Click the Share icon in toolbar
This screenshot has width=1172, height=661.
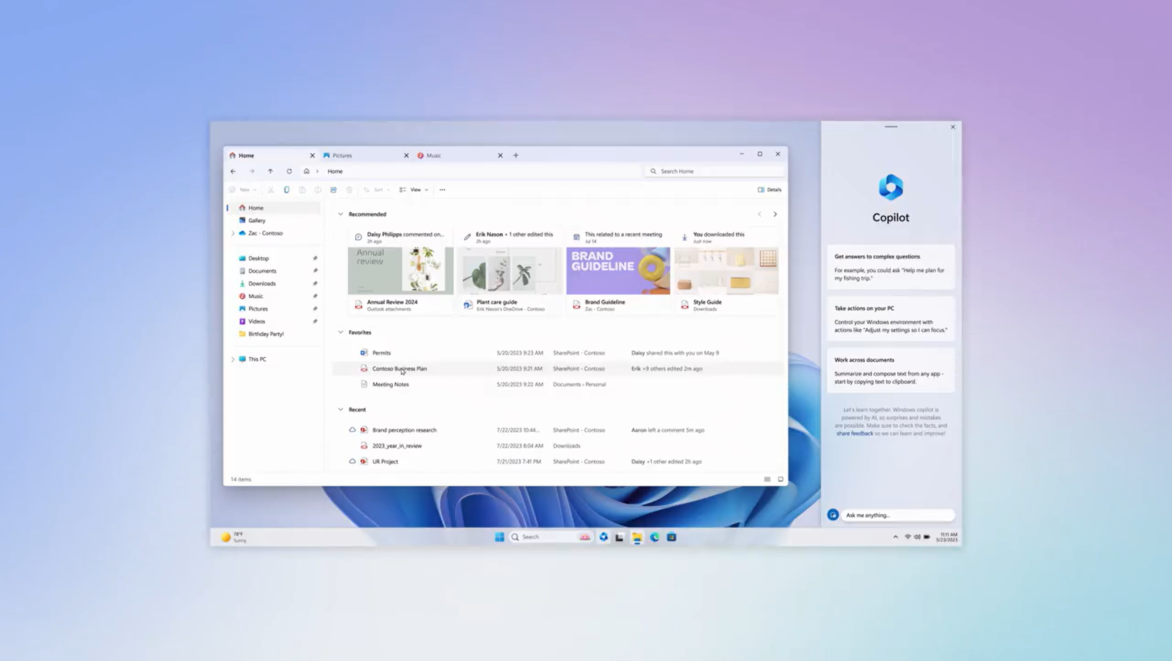333,189
